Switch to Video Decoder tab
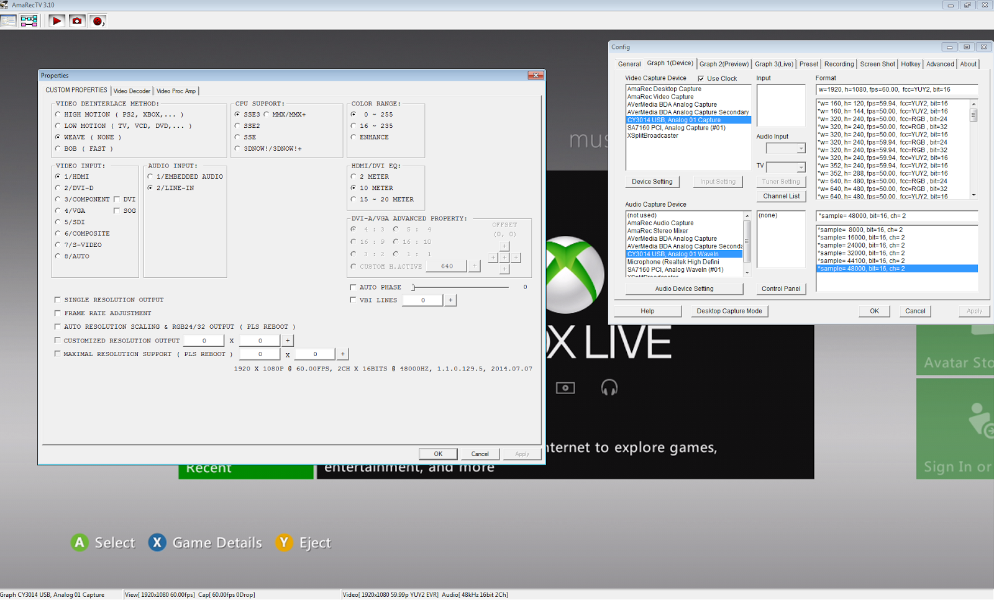This screenshot has width=994, height=600. point(132,91)
